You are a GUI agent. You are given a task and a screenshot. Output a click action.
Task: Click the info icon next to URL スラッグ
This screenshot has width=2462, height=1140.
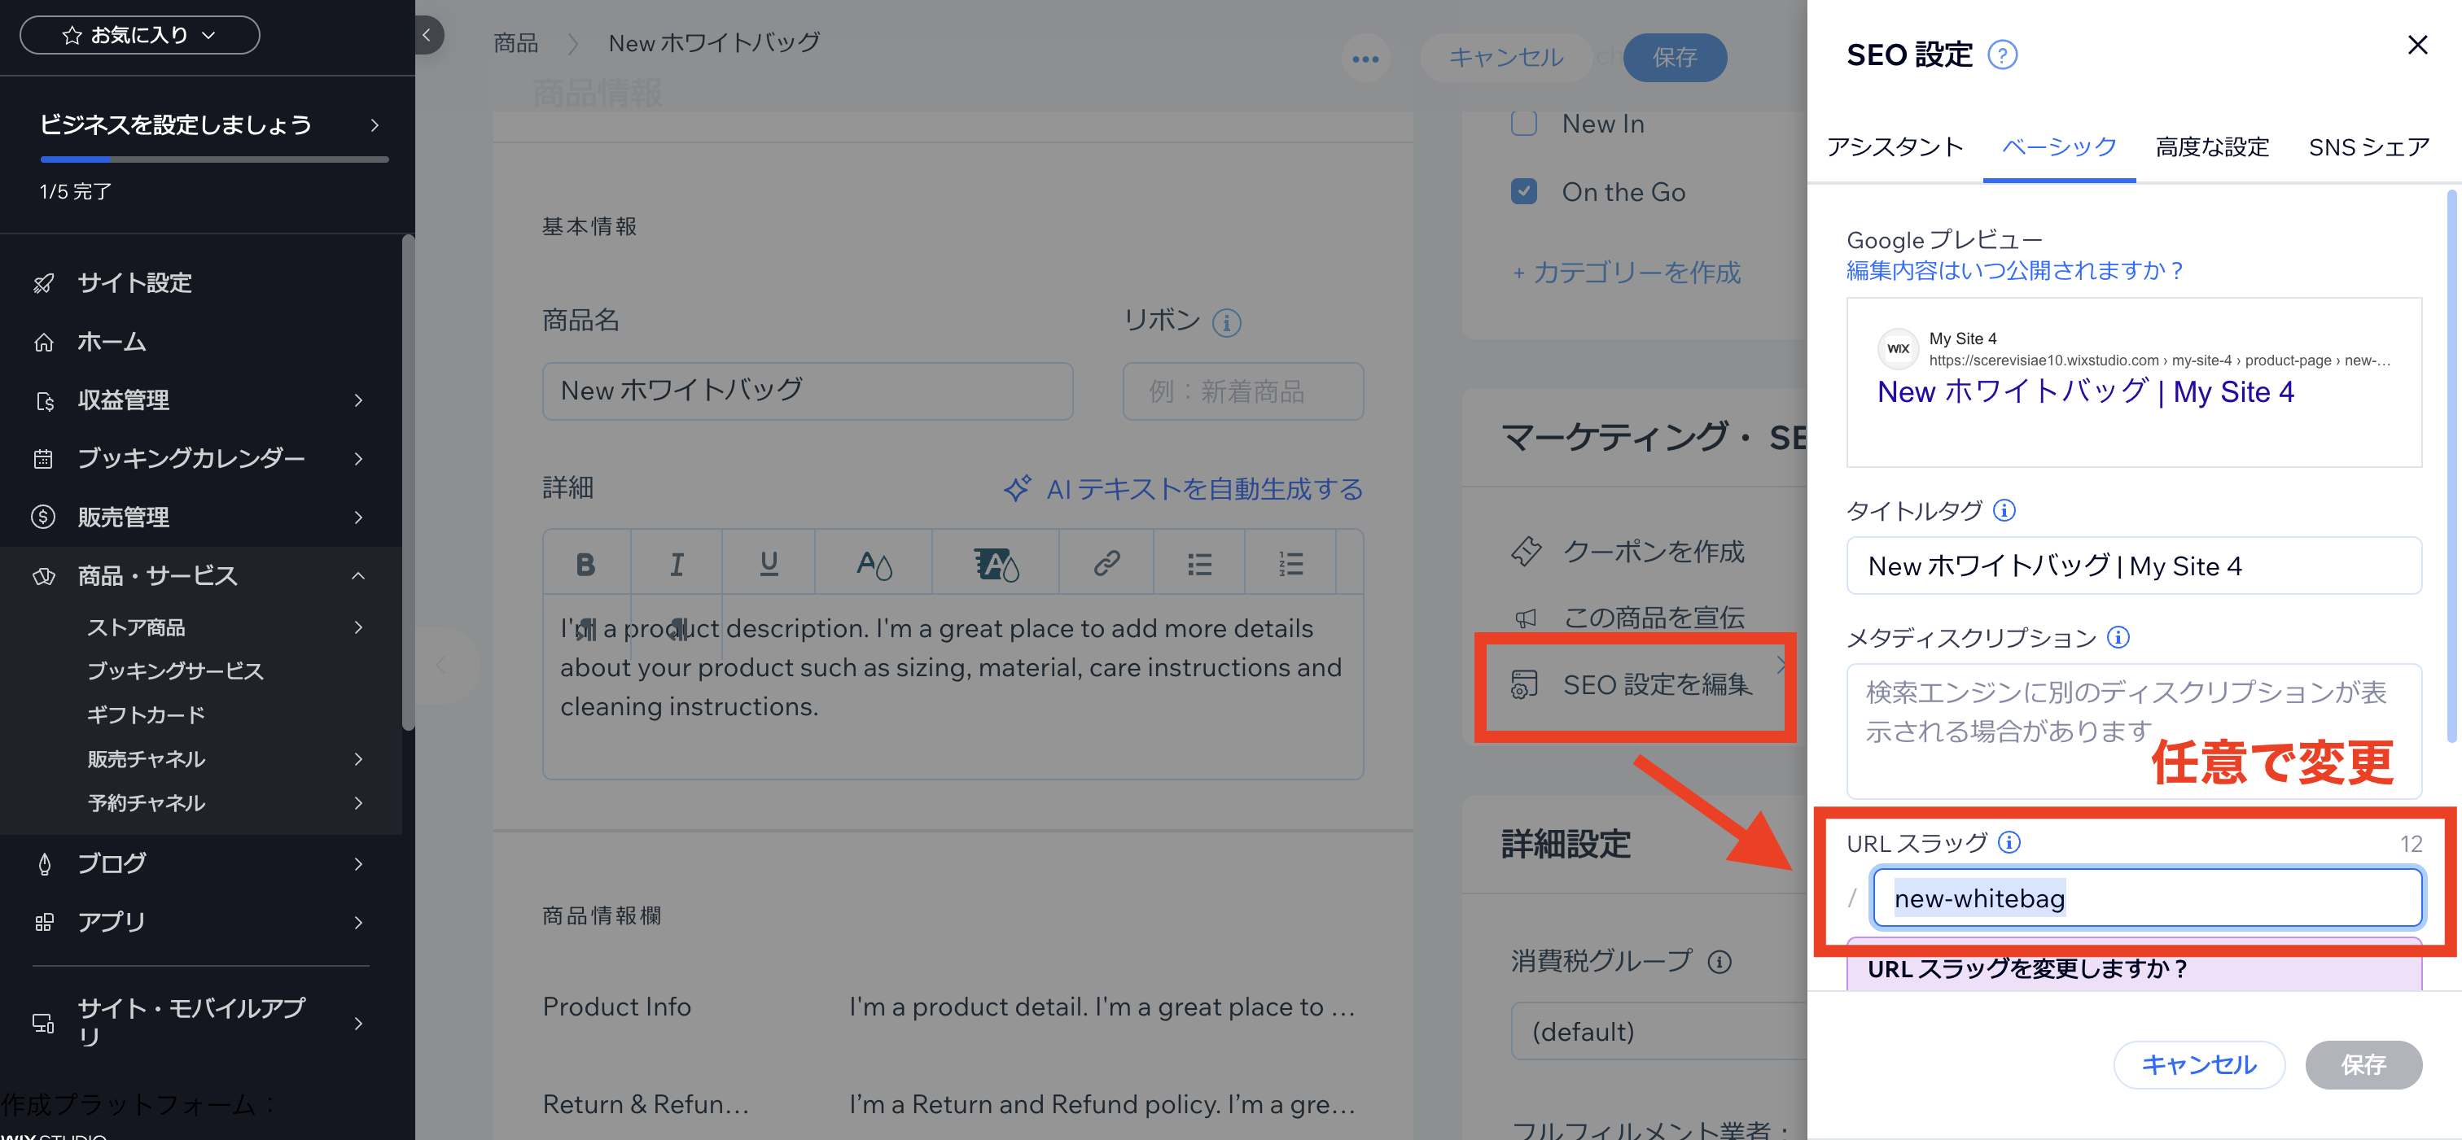[2009, 842]
